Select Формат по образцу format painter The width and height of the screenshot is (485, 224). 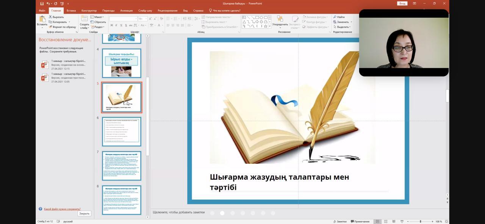[50, 27]
